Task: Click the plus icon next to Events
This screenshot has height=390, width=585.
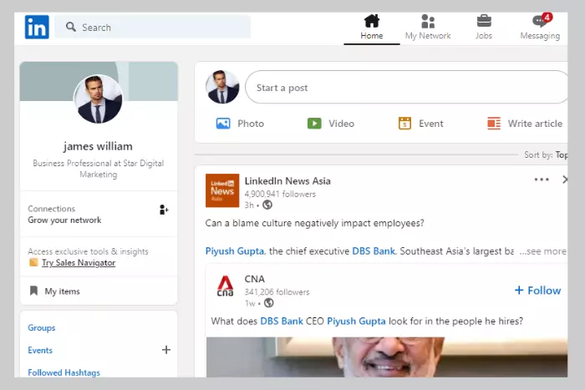Action: 166,350
